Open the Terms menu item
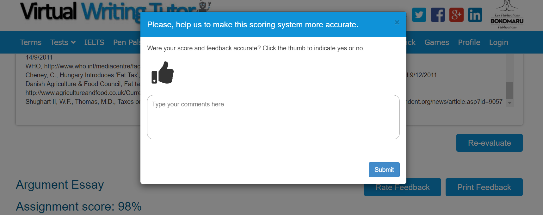 click(x=30, y=42)
